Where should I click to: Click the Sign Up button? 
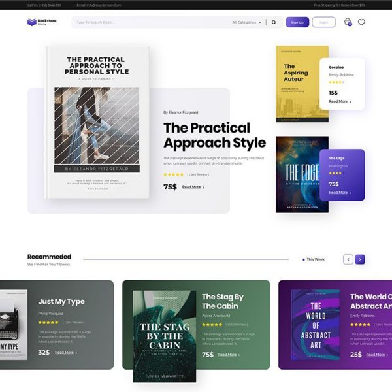(297, 22)
